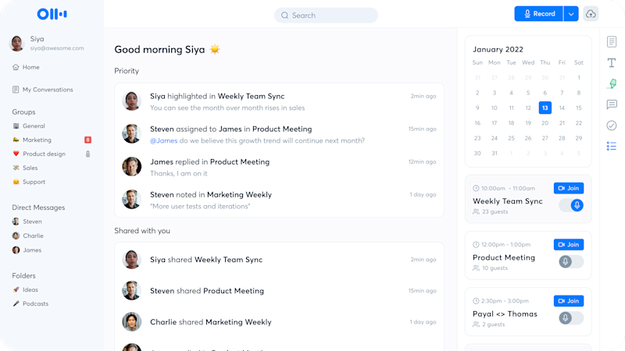Screen dimensions: 625x351
Task: Click the Otter logo in sidebar
Action: pos(52,14)
